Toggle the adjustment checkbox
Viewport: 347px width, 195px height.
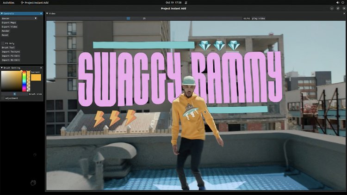3,98
